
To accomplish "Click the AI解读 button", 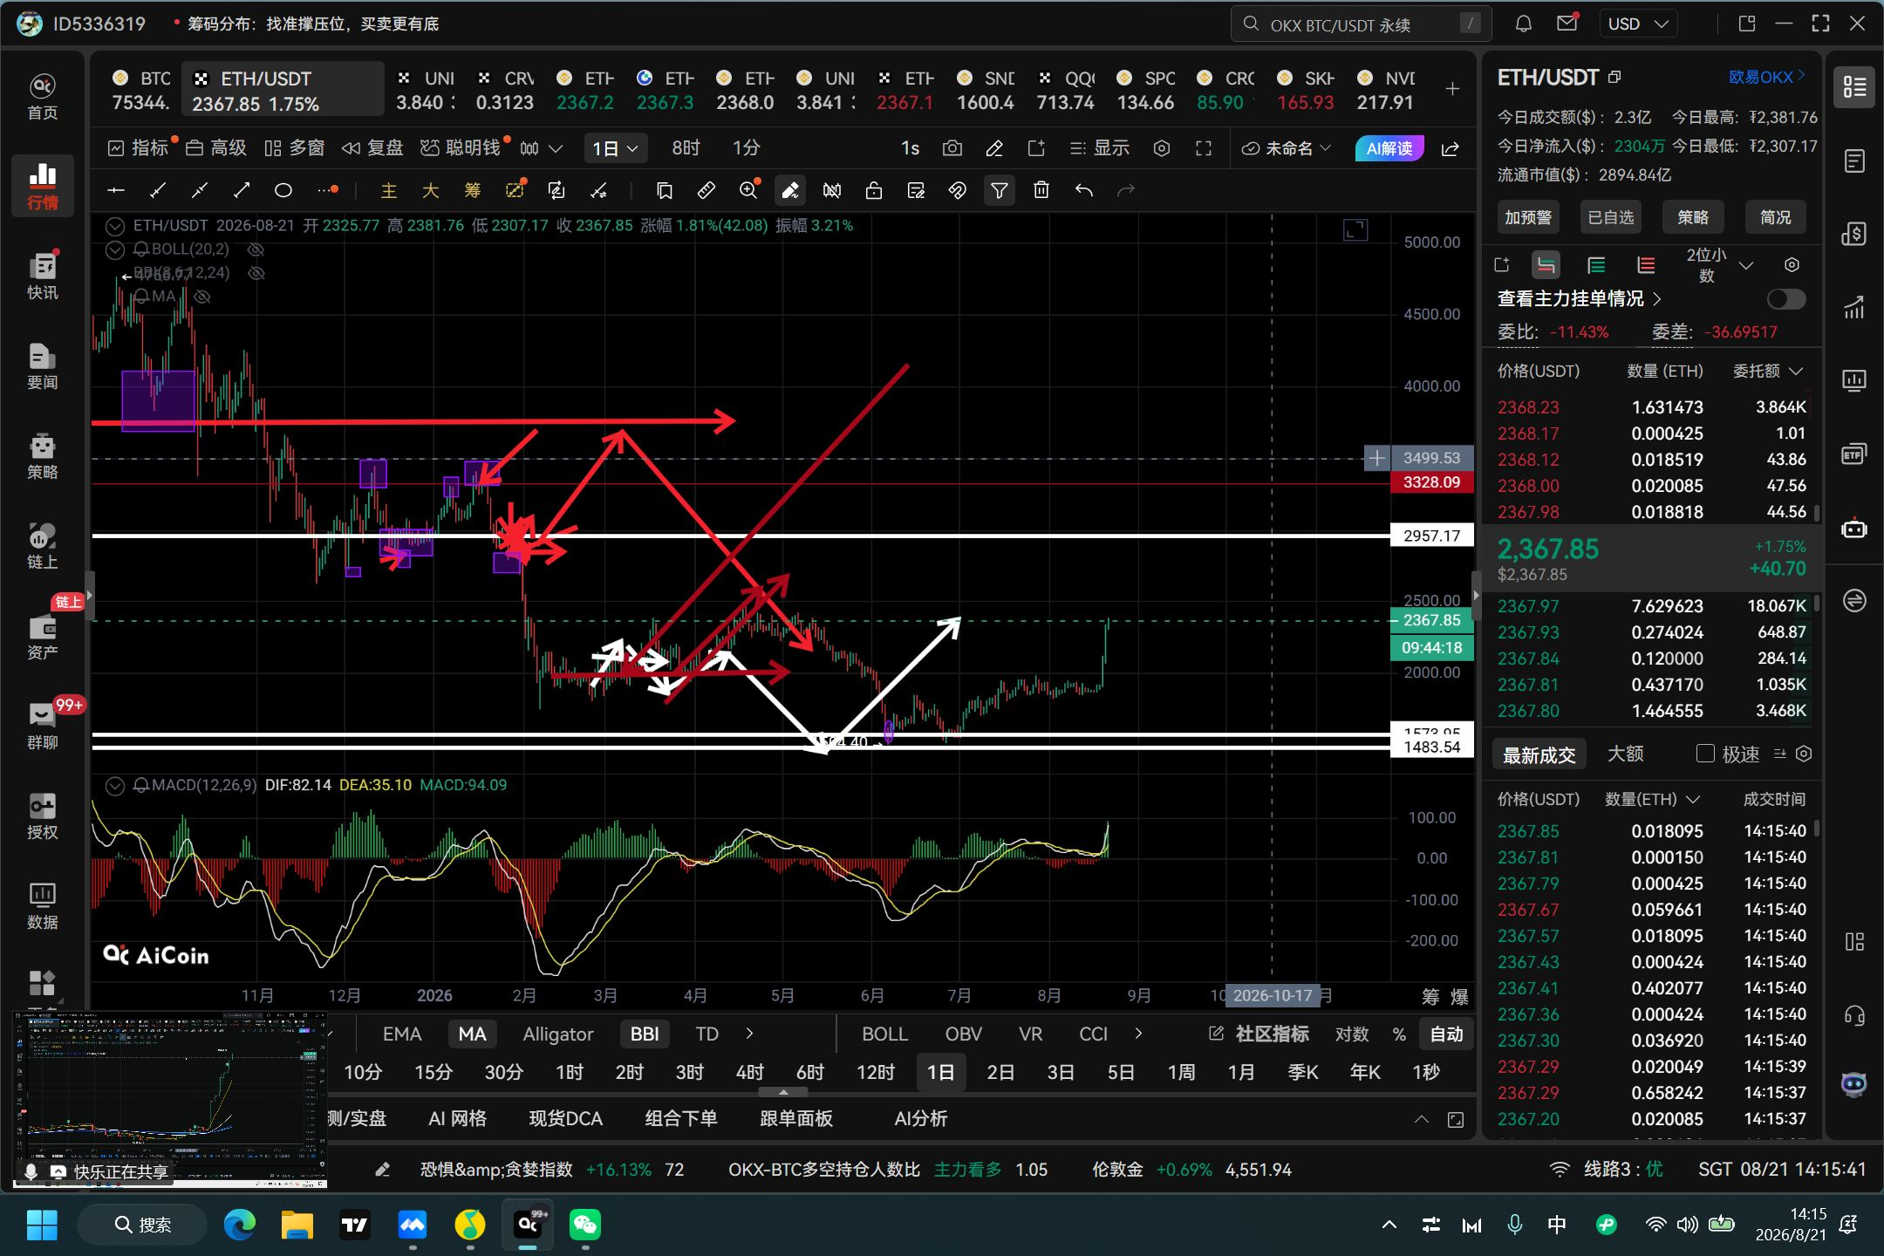I will [x=1389, y=148].
